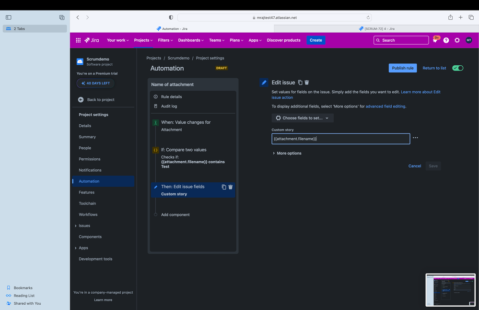Click the Publish rule button
This screenshot has width=479, height=310.
(x=402, y=68)
